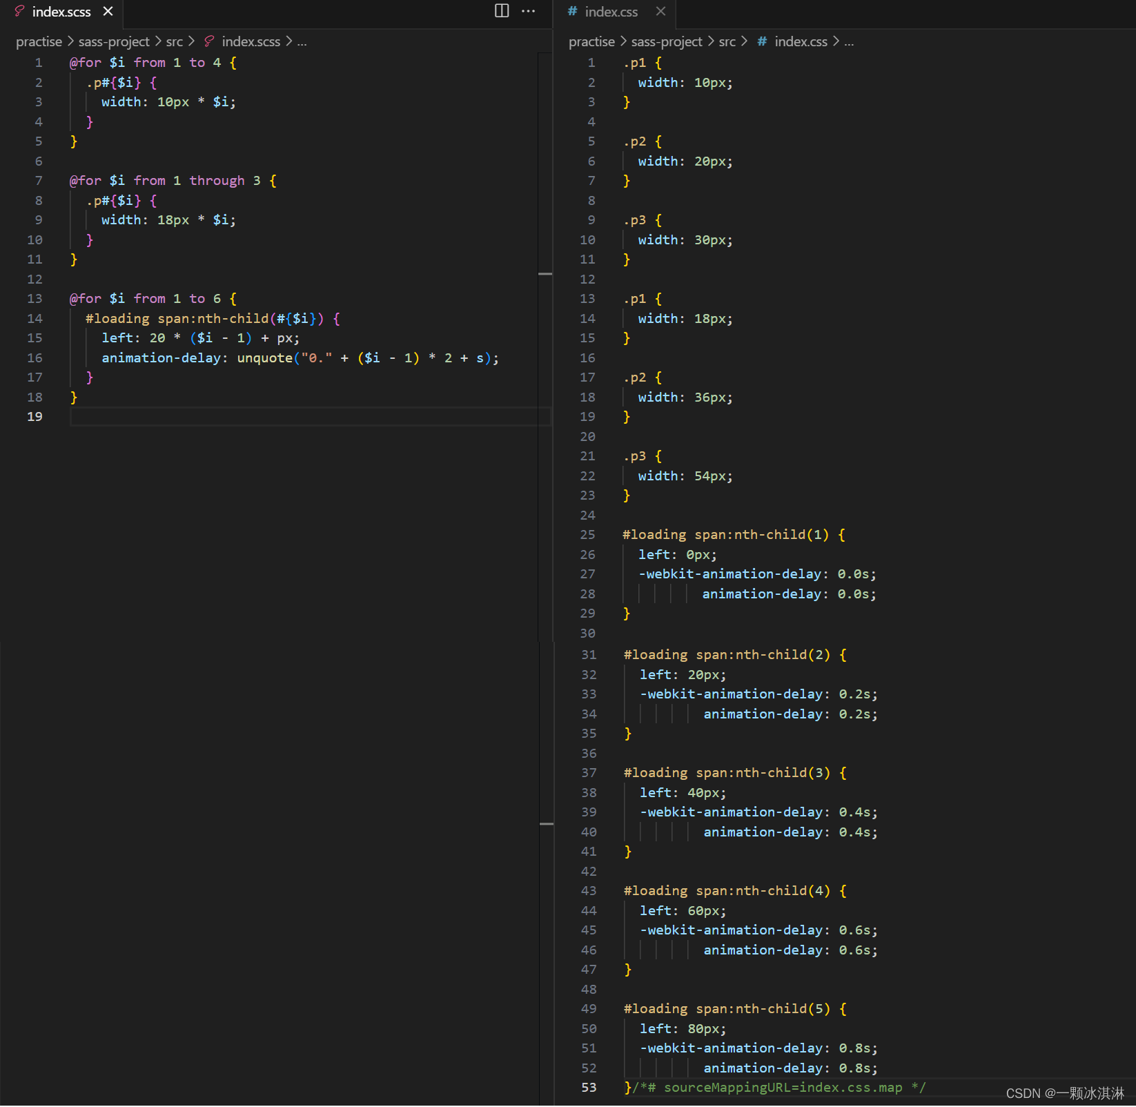Click '#loading span:nth-child(1)' in CSS

[726, 535]
